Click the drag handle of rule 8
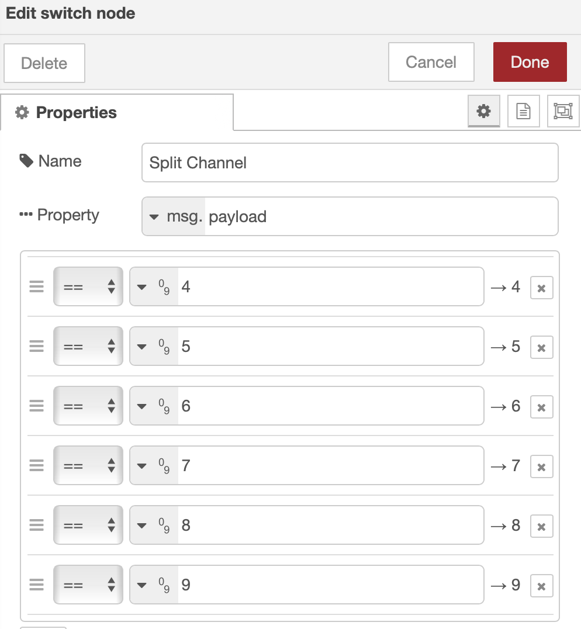 [x=37, y=526]
